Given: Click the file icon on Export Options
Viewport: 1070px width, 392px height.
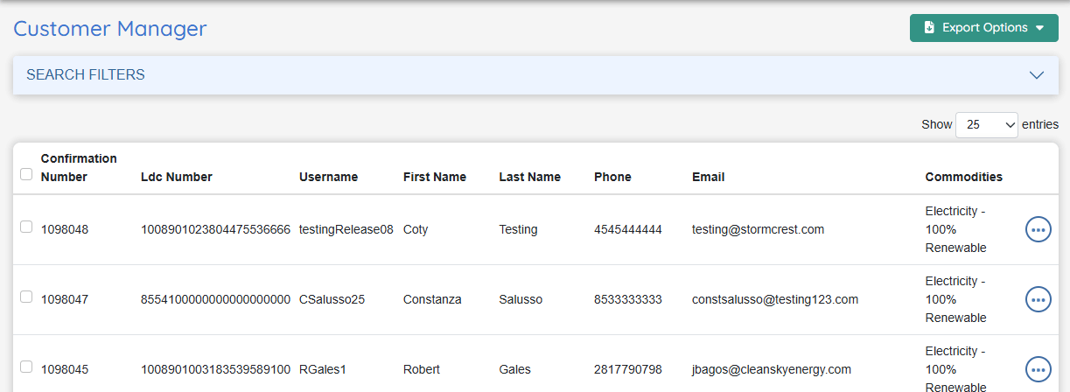Looking at the screenshot, I should click(x=929, y=28).
